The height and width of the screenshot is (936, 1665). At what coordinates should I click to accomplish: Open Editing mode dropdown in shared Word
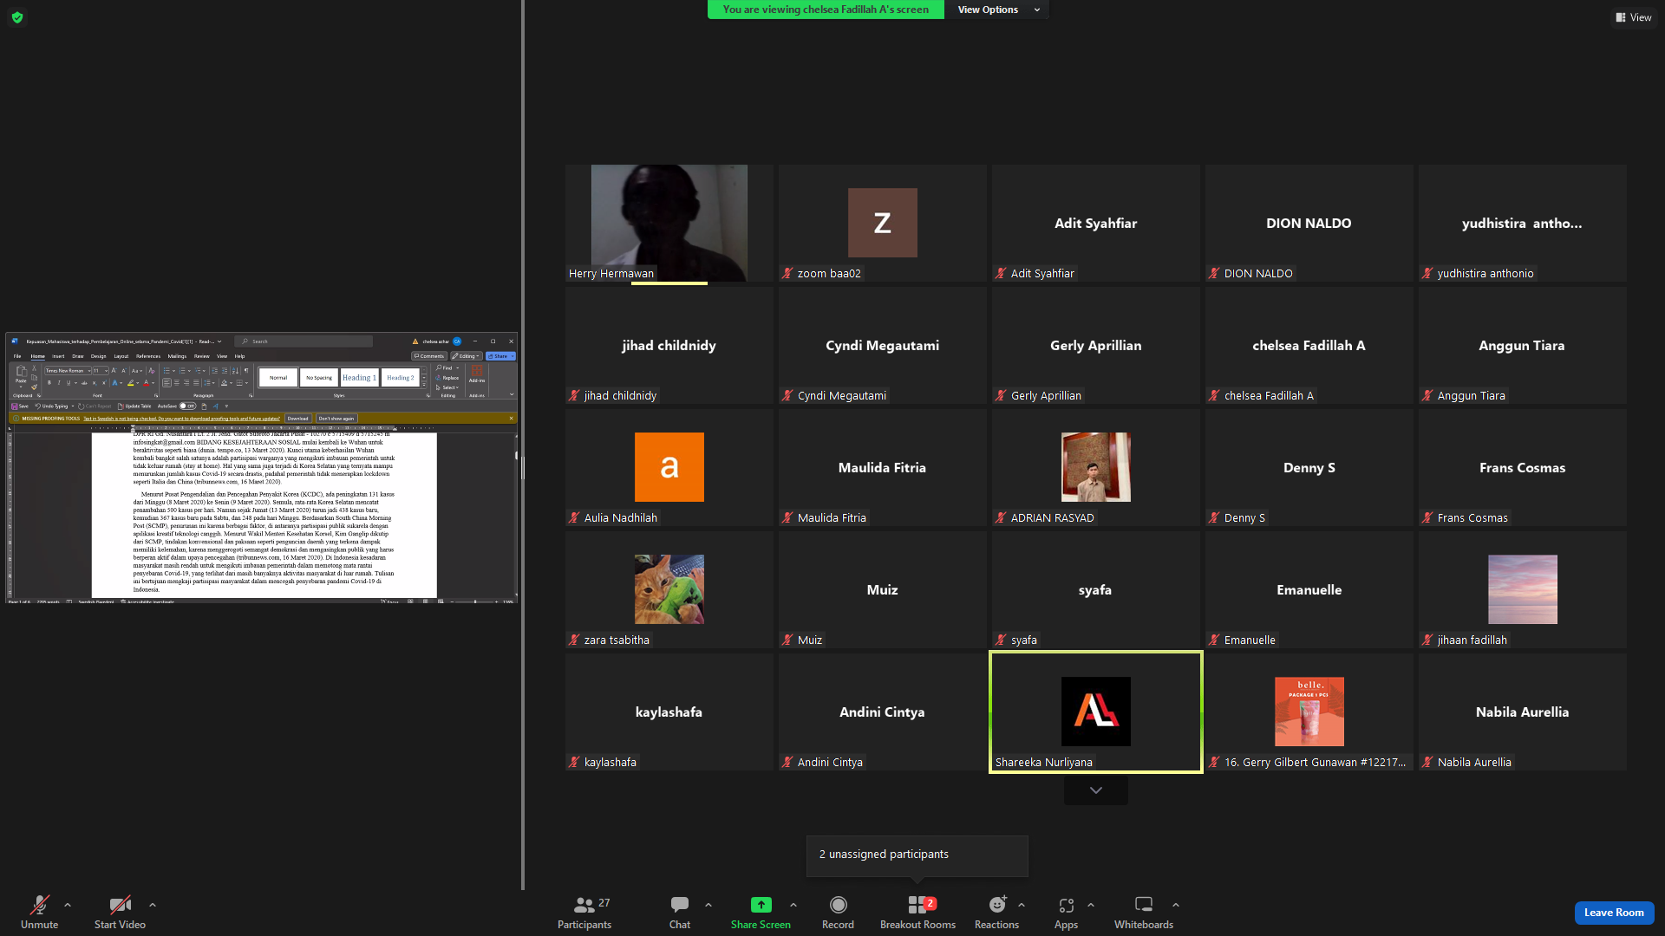click(467, 356)
